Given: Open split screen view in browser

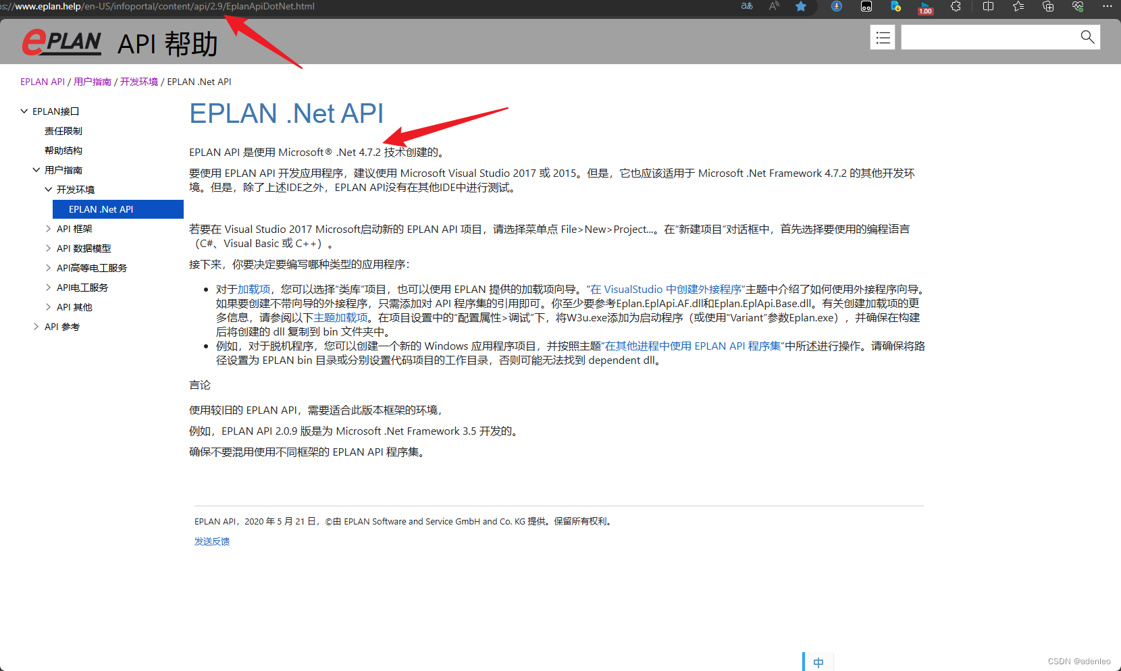Looking at the screenshot, I should click(x=988, y=6).
